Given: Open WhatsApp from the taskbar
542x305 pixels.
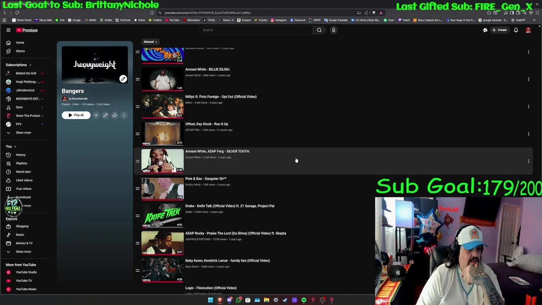Looking at the screenshot, I should coord(239,300).
